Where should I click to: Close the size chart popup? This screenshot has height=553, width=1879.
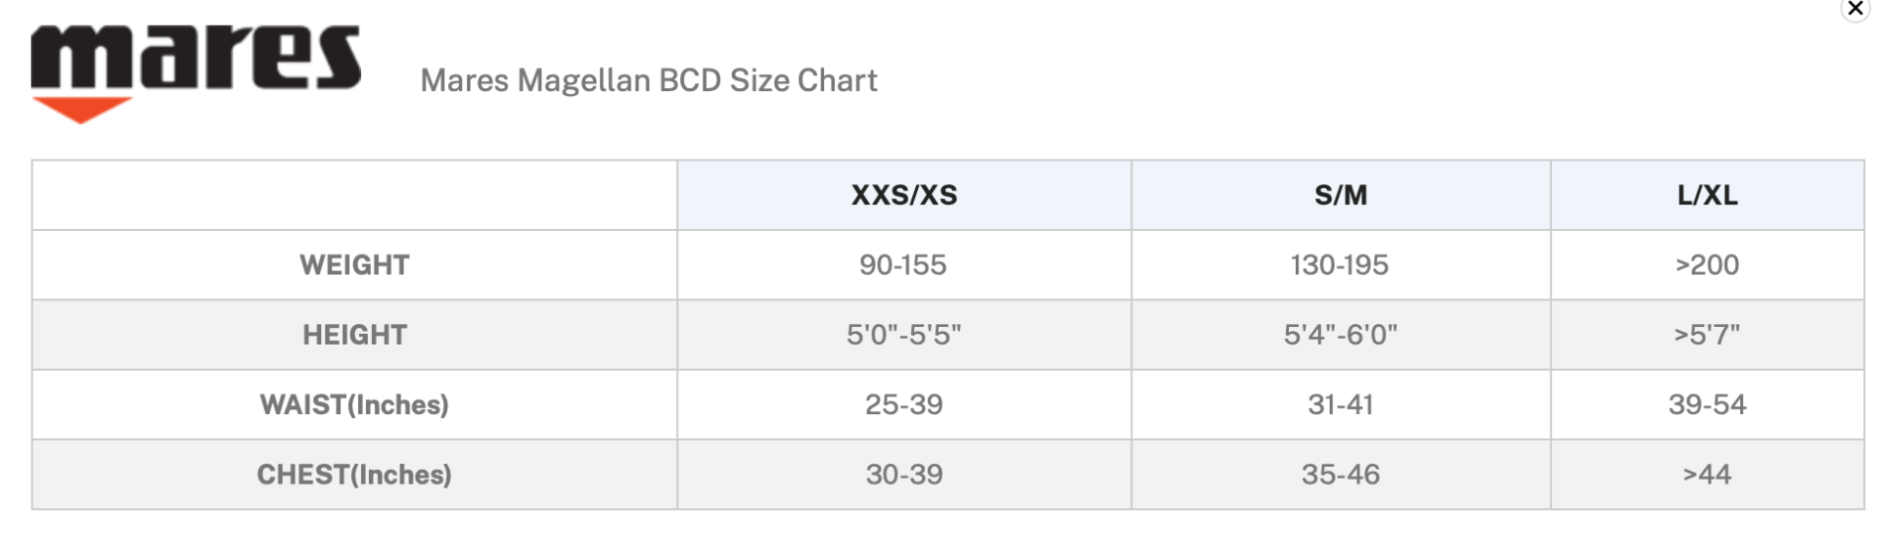pyautogui.click(x=1855, y=9)
